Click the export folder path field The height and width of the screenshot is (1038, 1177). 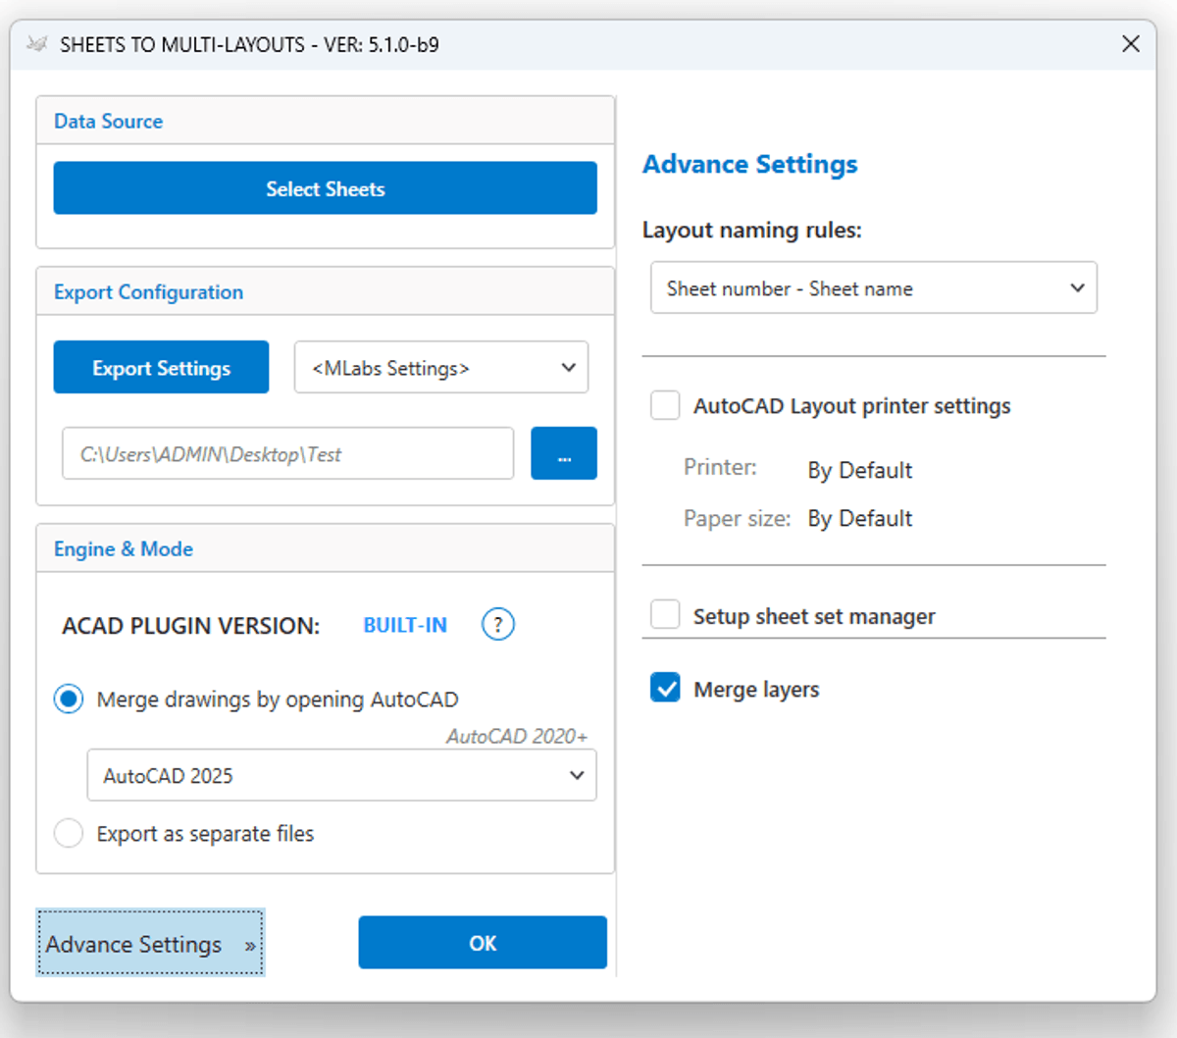287,454
